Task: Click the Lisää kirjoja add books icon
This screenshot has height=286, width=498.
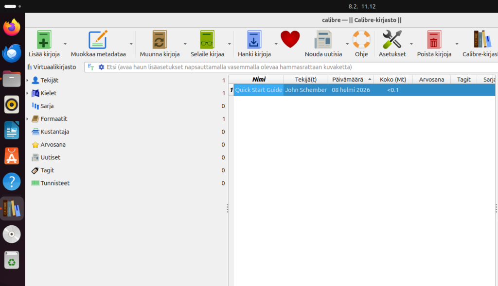Action: pos(44,40)
